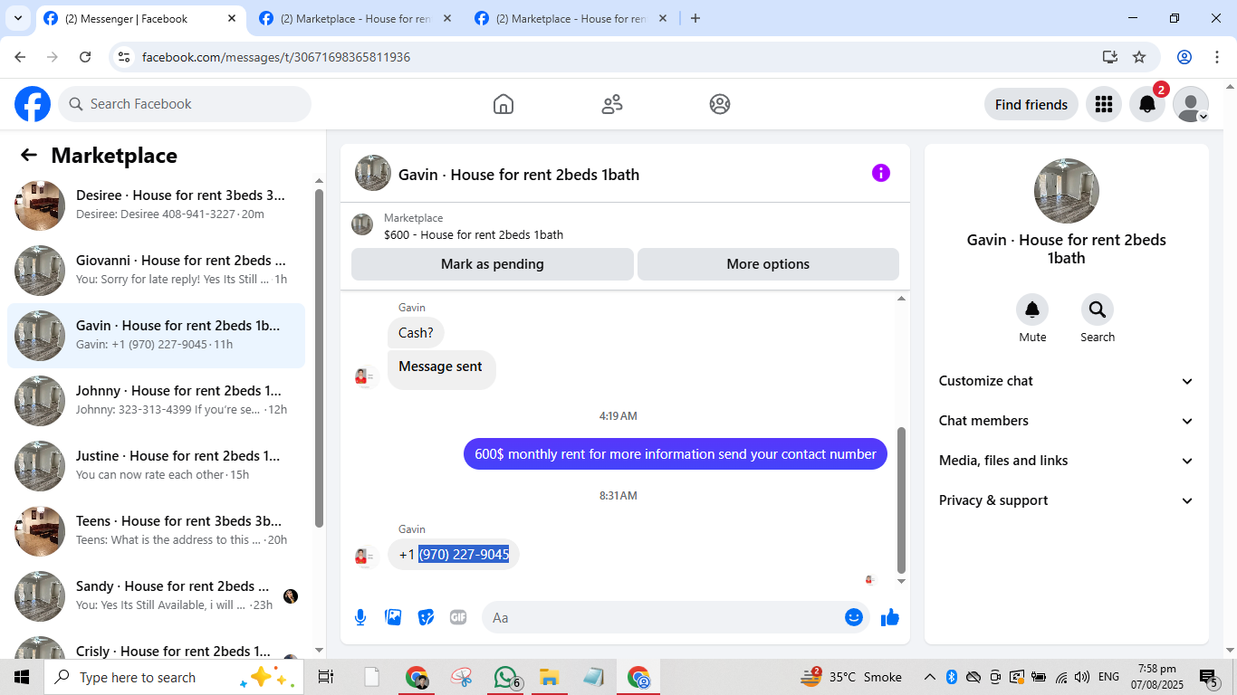1237x695 pixels.
Task: Open WhatsApp from the taskbar
Action: pyautogui.click(x=505, y=677)
